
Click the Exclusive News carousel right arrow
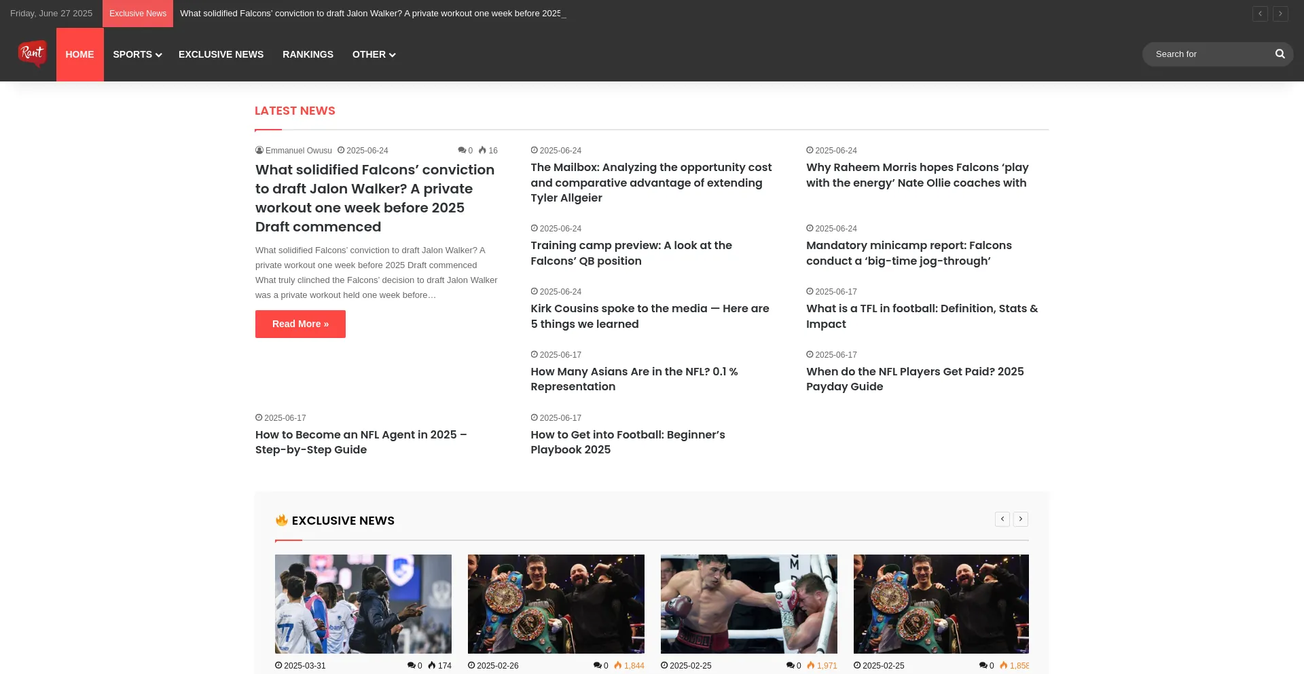[1021, 519]
